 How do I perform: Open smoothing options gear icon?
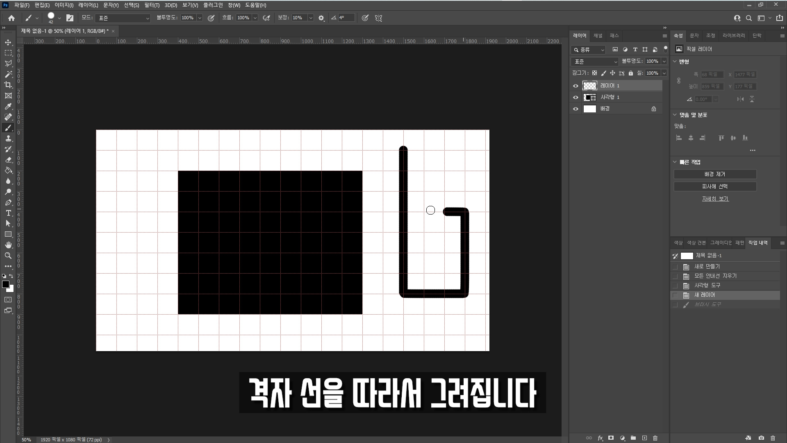pyautogui.click(x=321, y=18)
